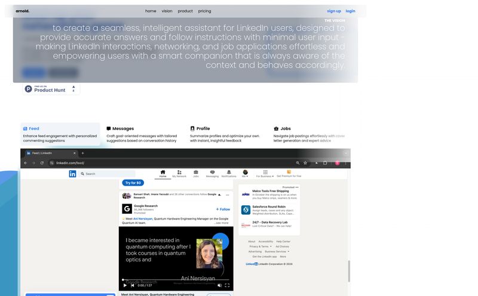Click the More footer link
This screenshot has width=478, height=296.
pos(283,257)
